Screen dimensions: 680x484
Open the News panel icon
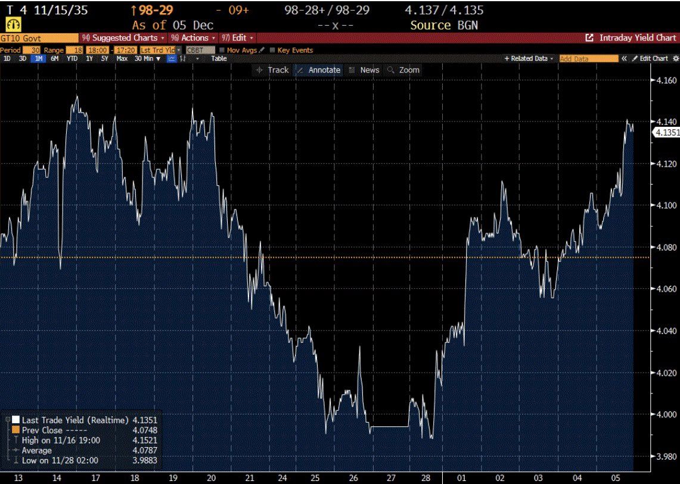pyautogui.click(x=352, y=70)
